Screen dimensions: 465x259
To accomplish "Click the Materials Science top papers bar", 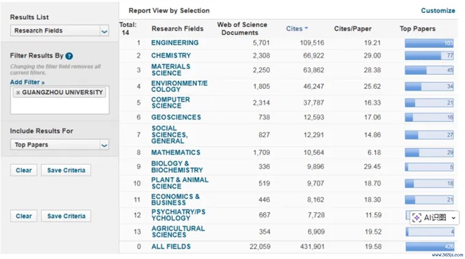I will point(429,70).
